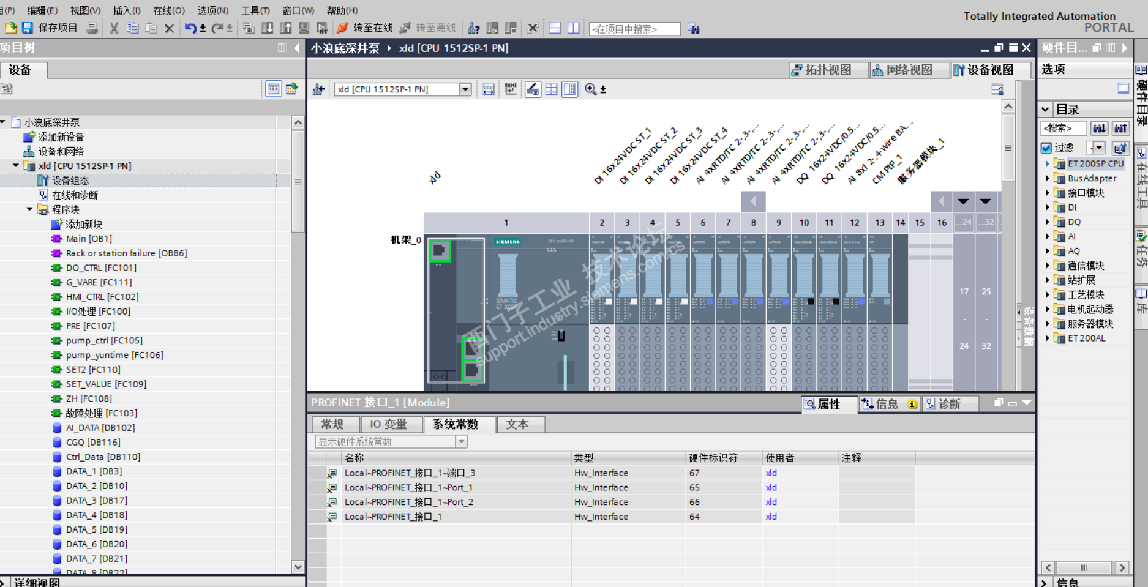The height and width of the screenshot is (587, 1148).
Task: Click the zoom magnifier in device view
Action: coord(590,89)
